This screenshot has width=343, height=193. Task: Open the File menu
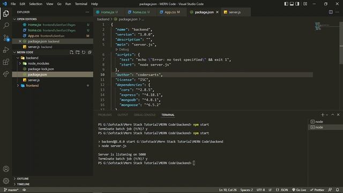tap(13, 4)
